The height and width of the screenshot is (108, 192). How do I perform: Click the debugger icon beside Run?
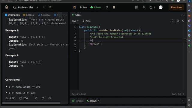click(x=74, y=7)
